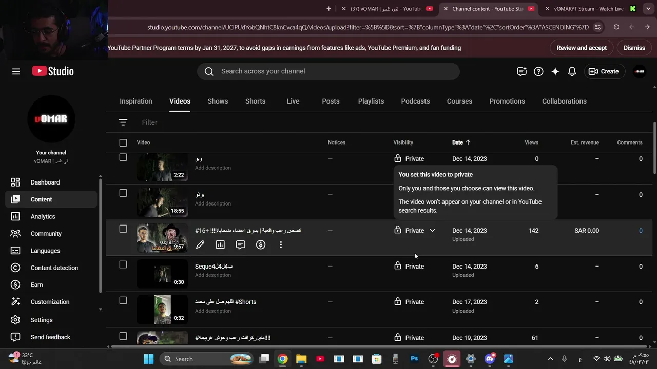This screenshot has width=657, height=369.
Task: Open comments icon for the hovered video
Action: coord(240,245)
